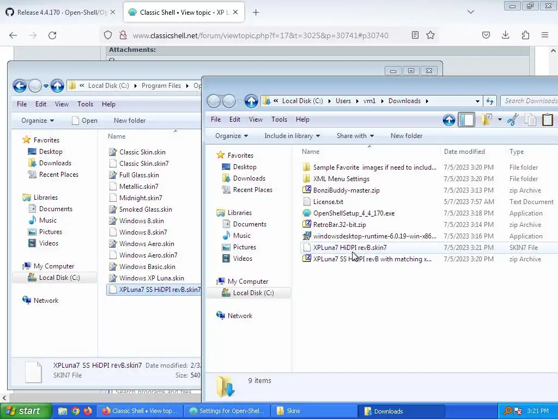Image resolution: width=558 pixels, height=419 pixels.
Task: Select windowsdesktop-runtime installer file
Action: click(x=369, y=236)
